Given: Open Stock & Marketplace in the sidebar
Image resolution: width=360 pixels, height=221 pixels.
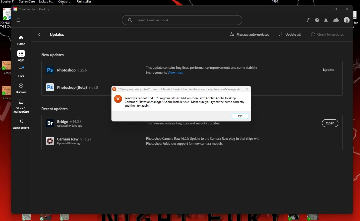Looking at the screenshot, I should [x=21, y=106].
